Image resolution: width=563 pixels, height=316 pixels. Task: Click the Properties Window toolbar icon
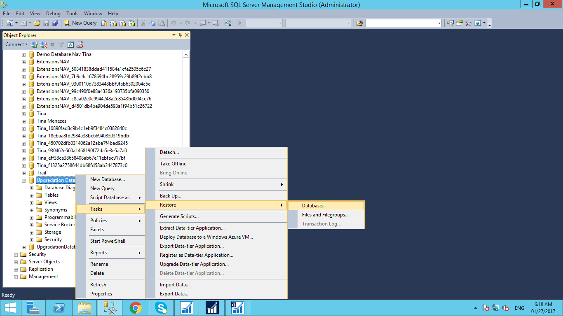pyautogui.click(x=460, y=23)
